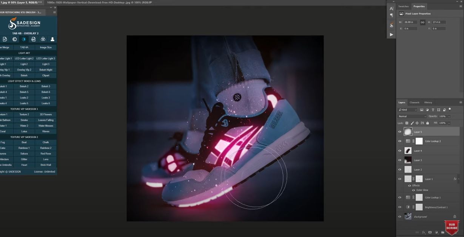Apply the 3D Flowers texture

click(46, 115)
